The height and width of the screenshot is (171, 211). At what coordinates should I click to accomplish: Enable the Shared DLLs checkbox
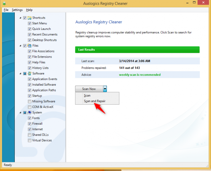pos(30,135)
